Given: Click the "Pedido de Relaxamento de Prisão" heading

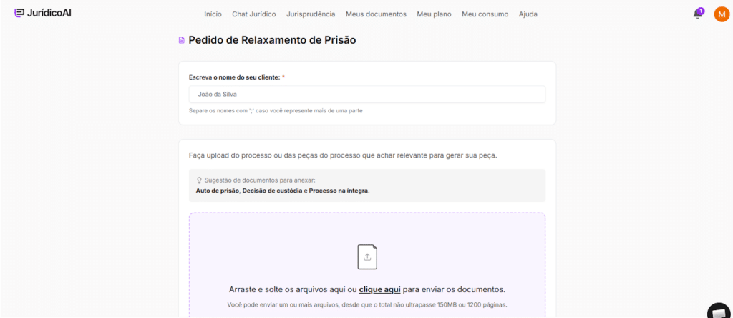Looking at the screenshot, I should (272, 40).
